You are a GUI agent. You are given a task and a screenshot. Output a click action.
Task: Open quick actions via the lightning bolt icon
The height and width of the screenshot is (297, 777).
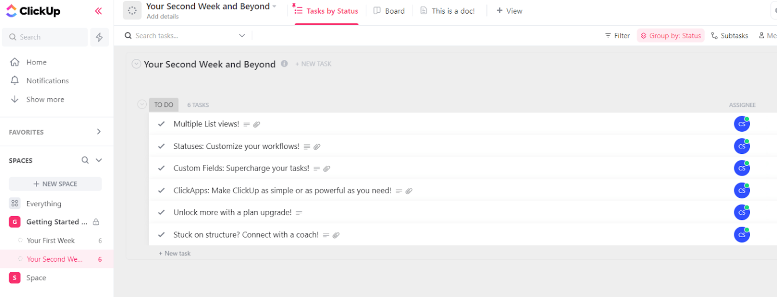point(99,37)
